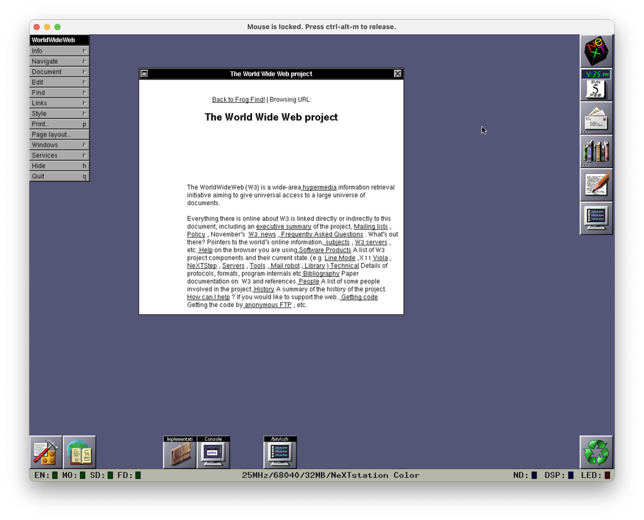The image size is (644, 520).
Task: Open the NeXTStep link
Action: 202,266
